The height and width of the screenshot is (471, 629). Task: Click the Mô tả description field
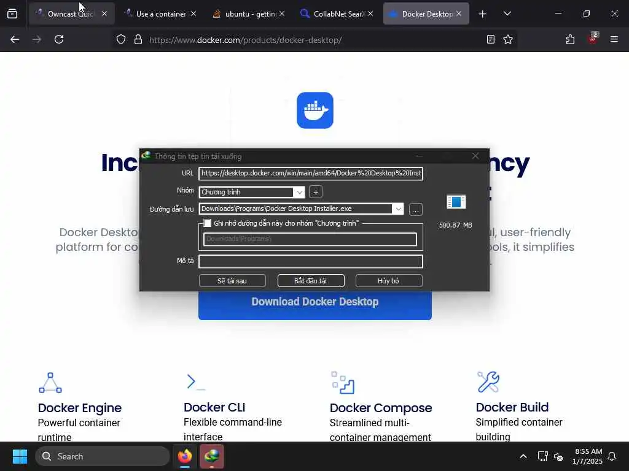tap(310, 261)
